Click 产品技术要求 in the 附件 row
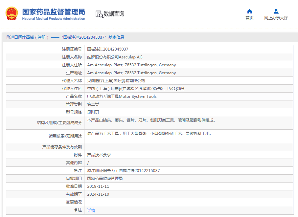Viewport: 298px width, 217px height. 99,155
